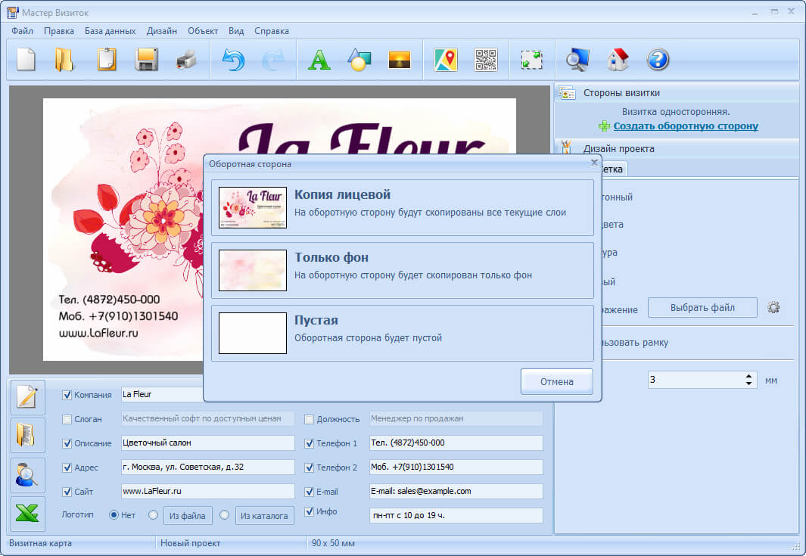
Task: Click the save floppy disk icon
Action: coord(146,59)
